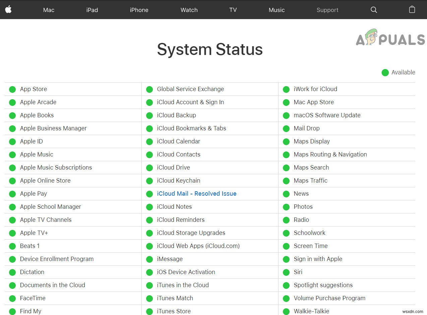Select Support in the top navigation

[327, 10]
